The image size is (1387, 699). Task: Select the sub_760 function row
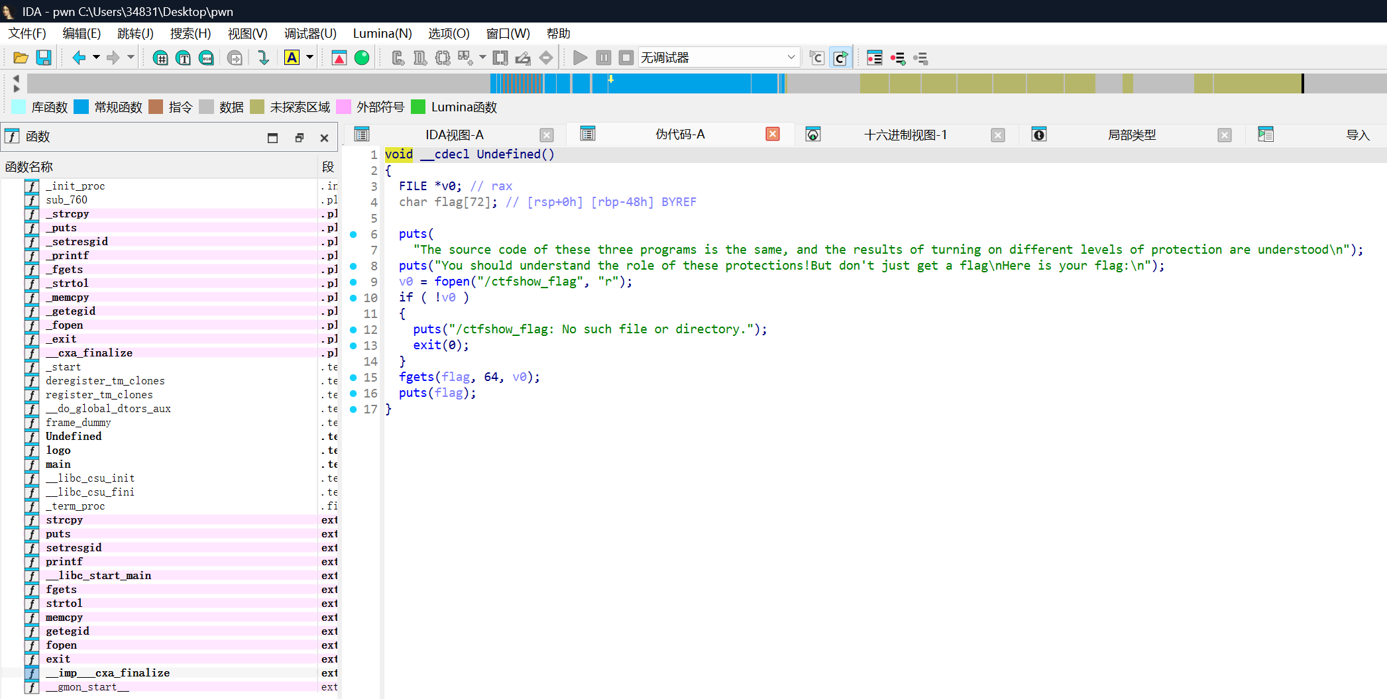click(170, 200)
